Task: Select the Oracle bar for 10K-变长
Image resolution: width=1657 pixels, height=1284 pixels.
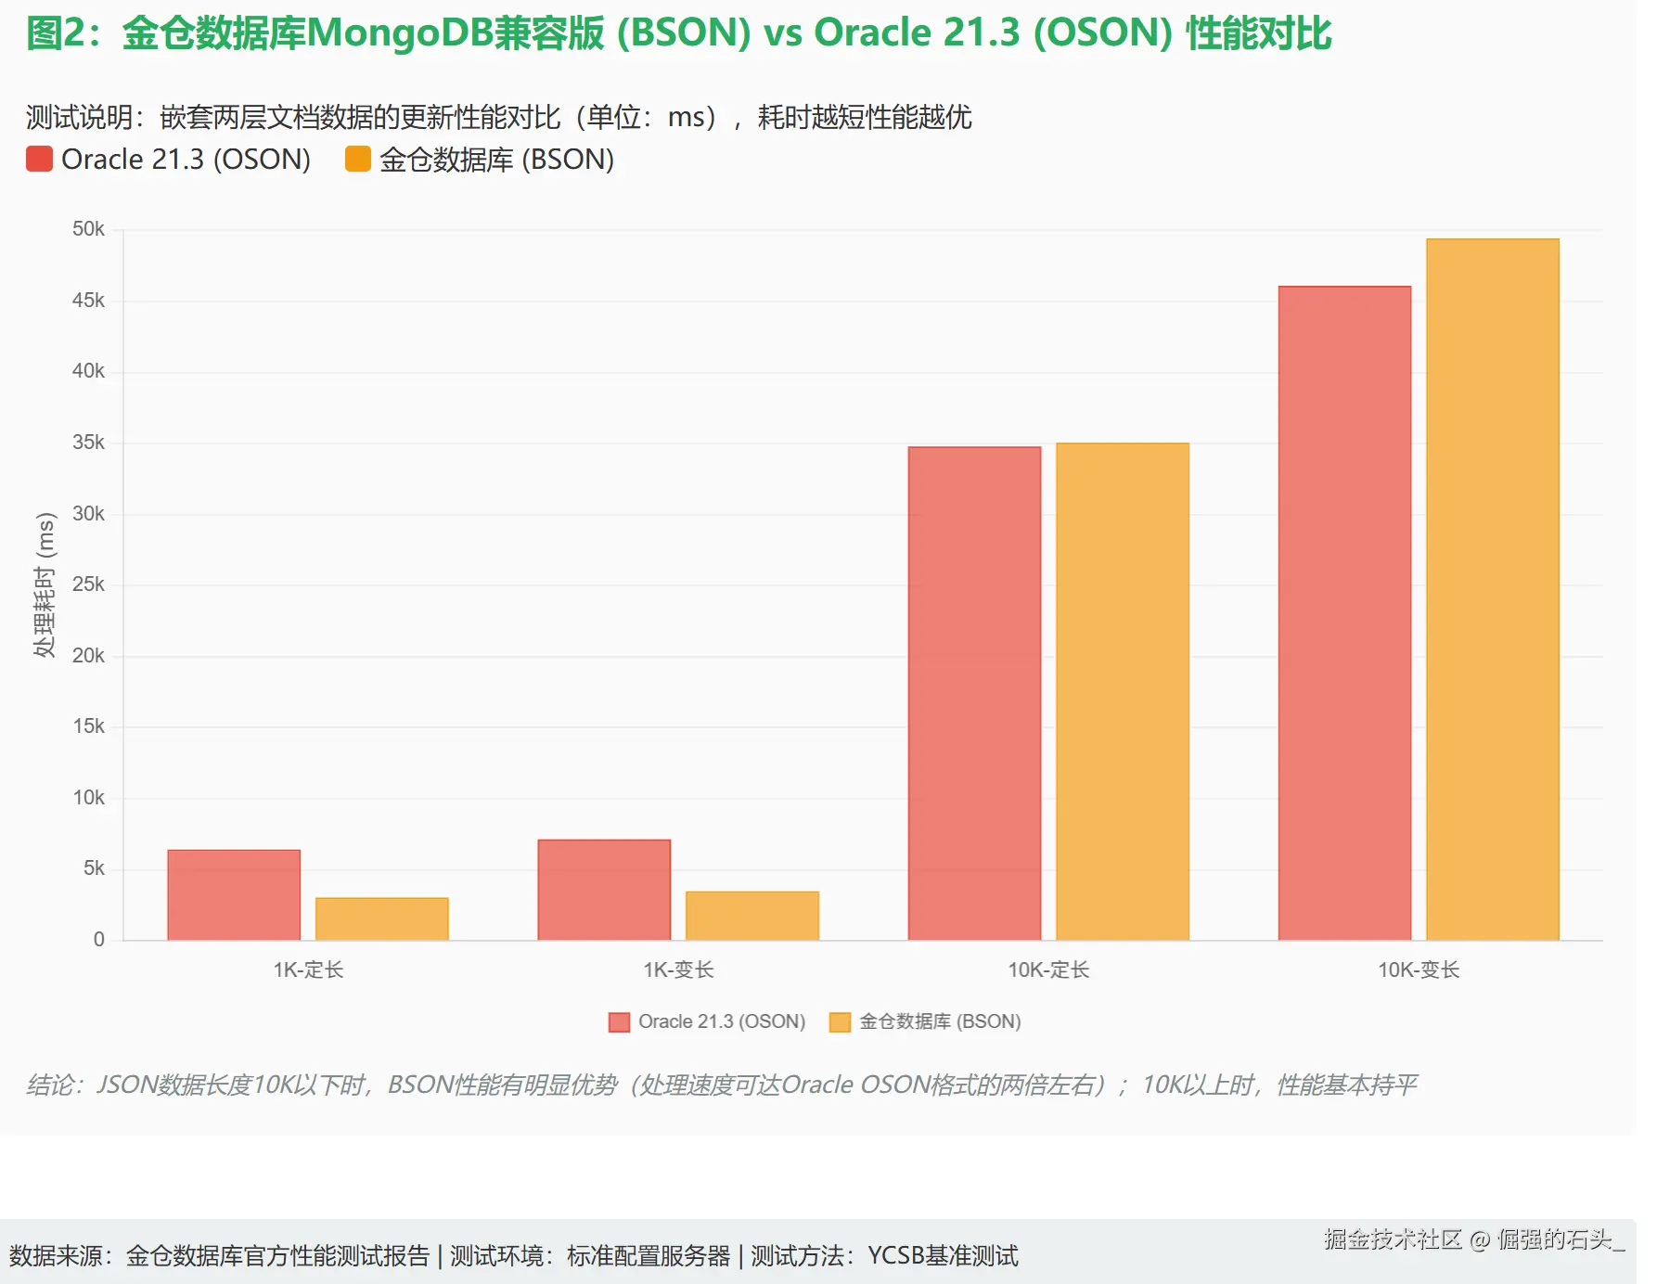Action: coord(1344,613)
